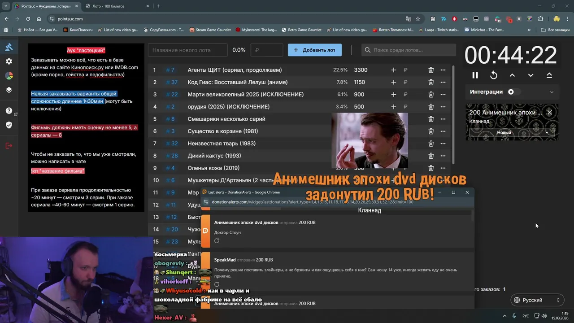This screenshot has width=574, height=323.
Task: Click the Kinopoisk.ru link in rules
Action: (x=87, y=67)
